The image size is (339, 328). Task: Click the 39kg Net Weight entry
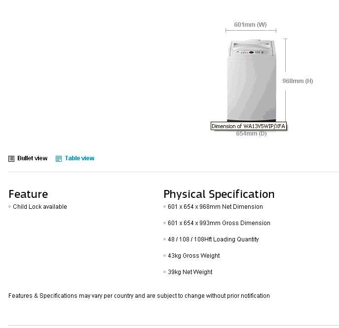pyautogui.click(x=190, y=272)
